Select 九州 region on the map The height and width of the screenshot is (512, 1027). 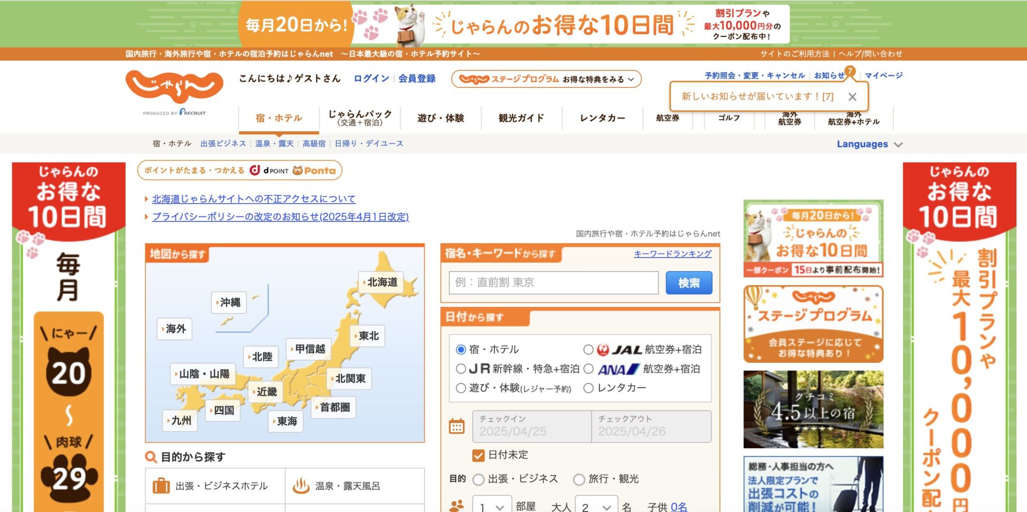(x=180, y=421)
